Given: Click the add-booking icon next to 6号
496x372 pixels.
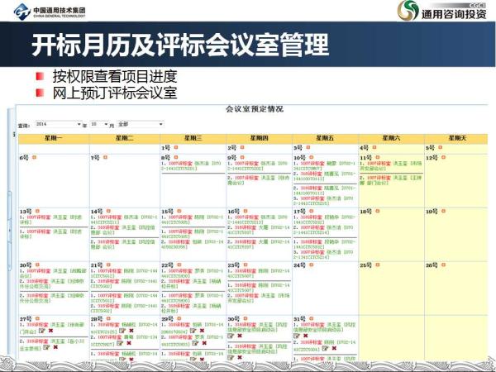Looking at the screenshot, I should (x=33, y=156).
